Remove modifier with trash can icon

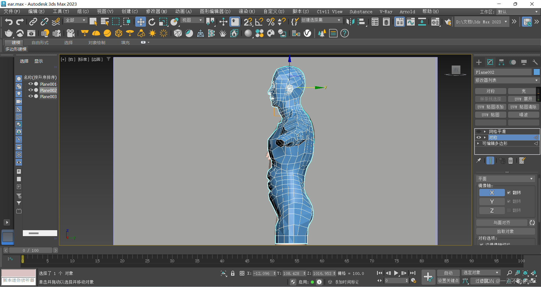[511, 161]
